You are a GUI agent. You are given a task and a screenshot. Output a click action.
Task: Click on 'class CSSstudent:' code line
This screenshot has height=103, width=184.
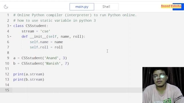31,26
